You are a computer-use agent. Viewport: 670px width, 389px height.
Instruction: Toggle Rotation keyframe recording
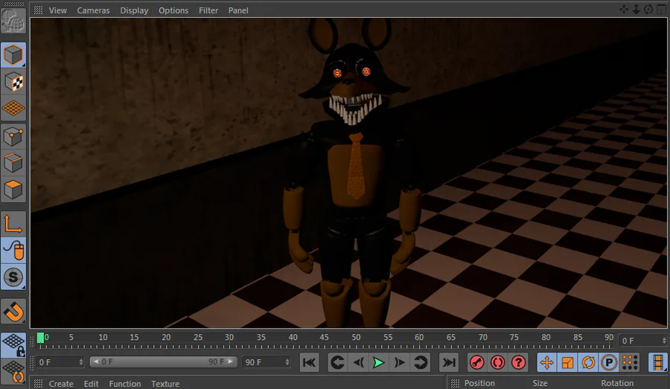coord(588,362)
